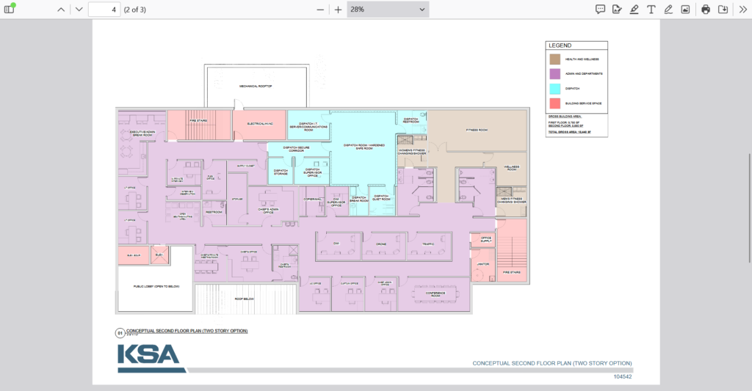Image resolution: width=752 pixels, height=391 pixels.
Task: Select the add text tool
Action: click(651, 10)
